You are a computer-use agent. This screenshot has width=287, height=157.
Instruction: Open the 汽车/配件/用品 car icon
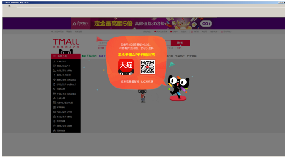point(54,112)
